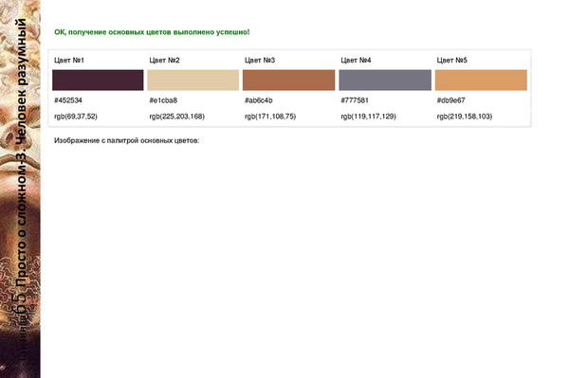Click the Изображение с палитрой caption
Viewport: 569px width, 378px height.
pos(127,140)
